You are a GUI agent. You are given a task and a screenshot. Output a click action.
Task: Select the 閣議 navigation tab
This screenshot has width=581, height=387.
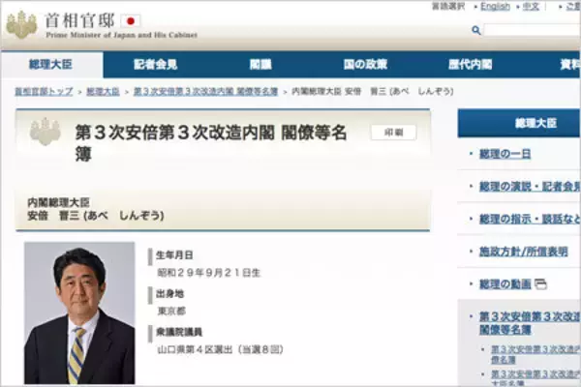click(x=260, y=65)
